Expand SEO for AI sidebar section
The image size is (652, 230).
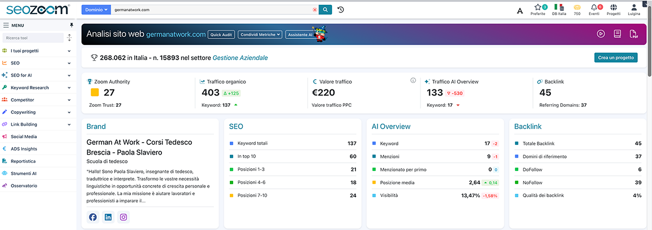tap(37, 75)
